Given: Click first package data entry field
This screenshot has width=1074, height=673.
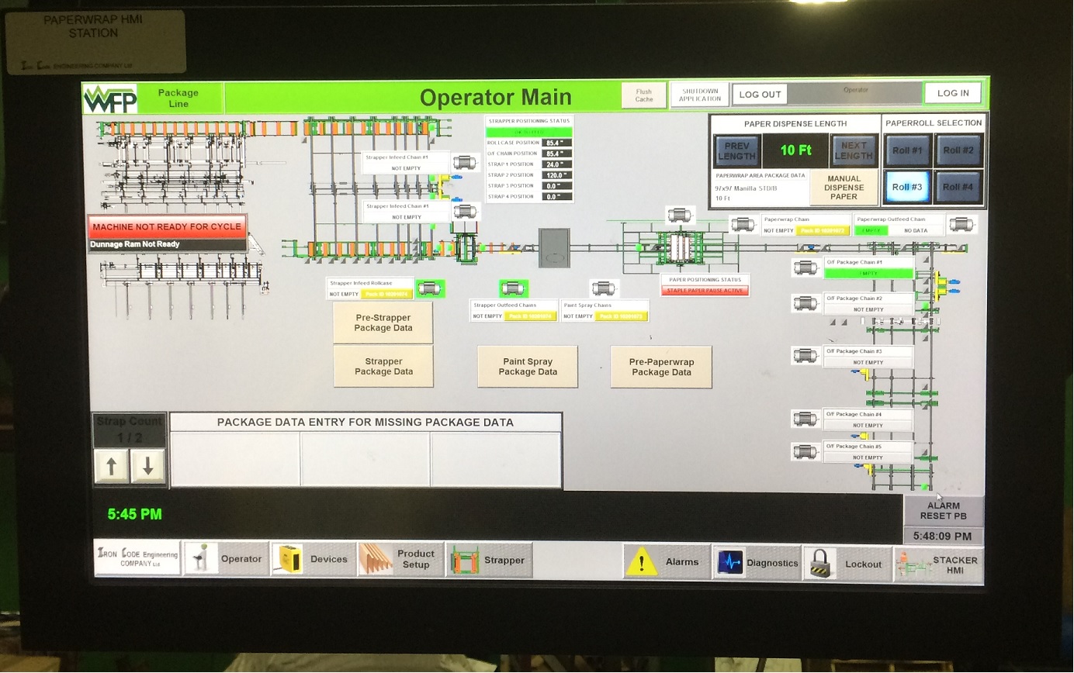Looking at the screenshot, I should tap(235, 459).
